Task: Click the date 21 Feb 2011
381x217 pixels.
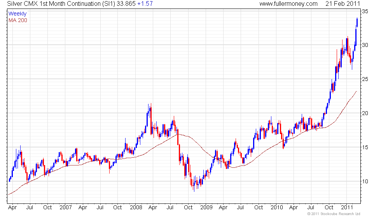Action: (x=343, y=3)
